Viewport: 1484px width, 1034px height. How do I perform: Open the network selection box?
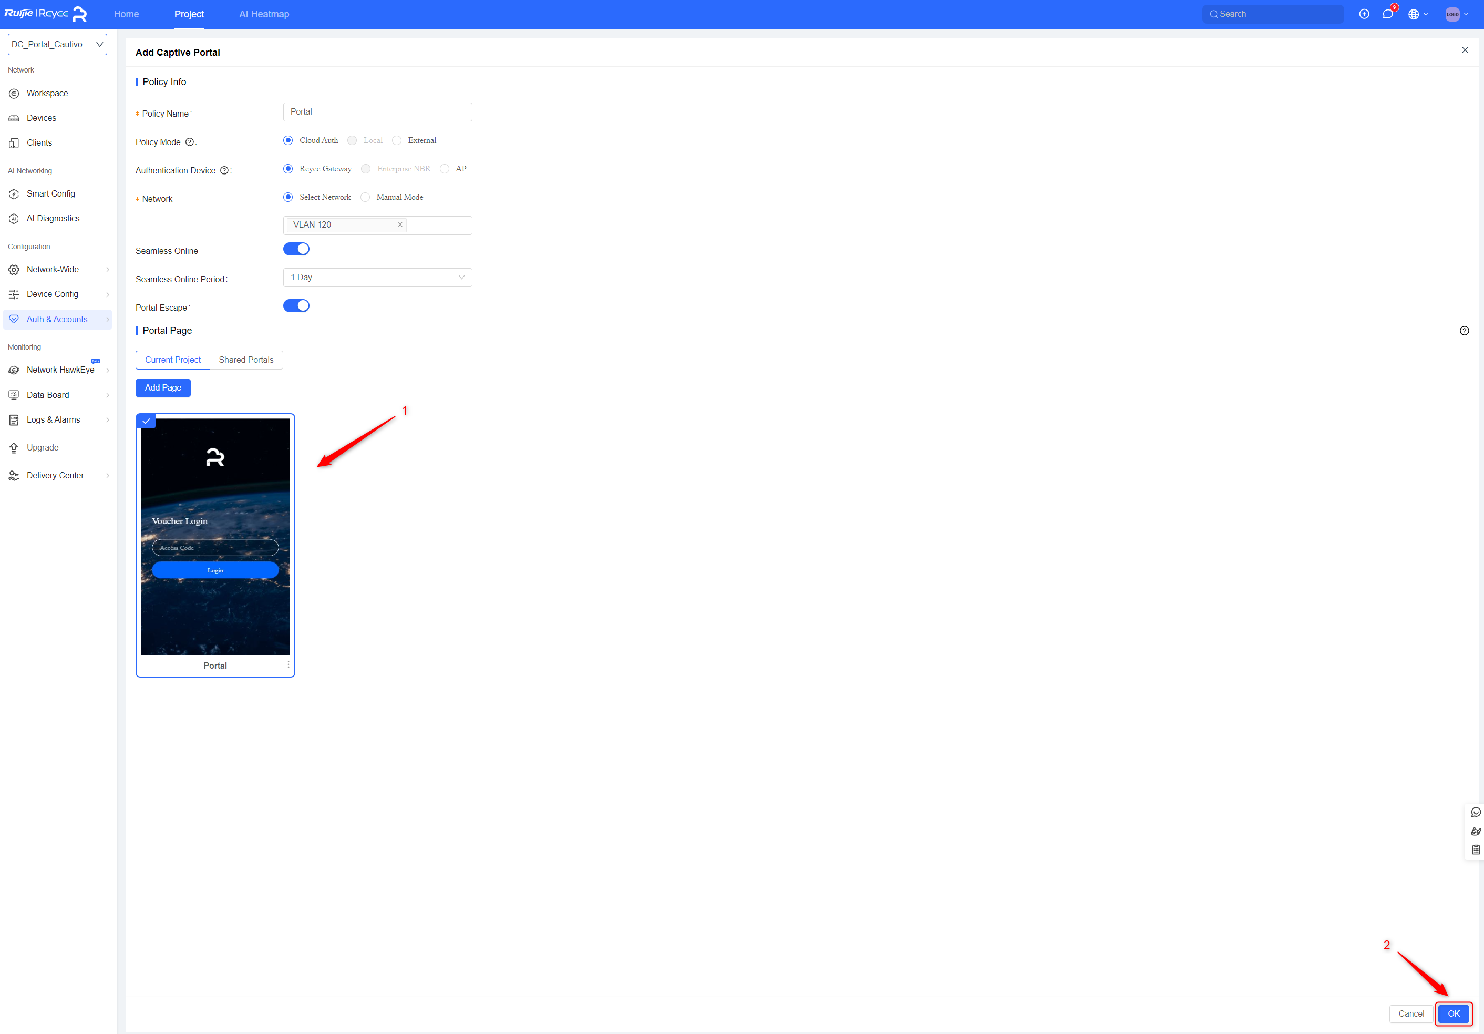[377, 225]
